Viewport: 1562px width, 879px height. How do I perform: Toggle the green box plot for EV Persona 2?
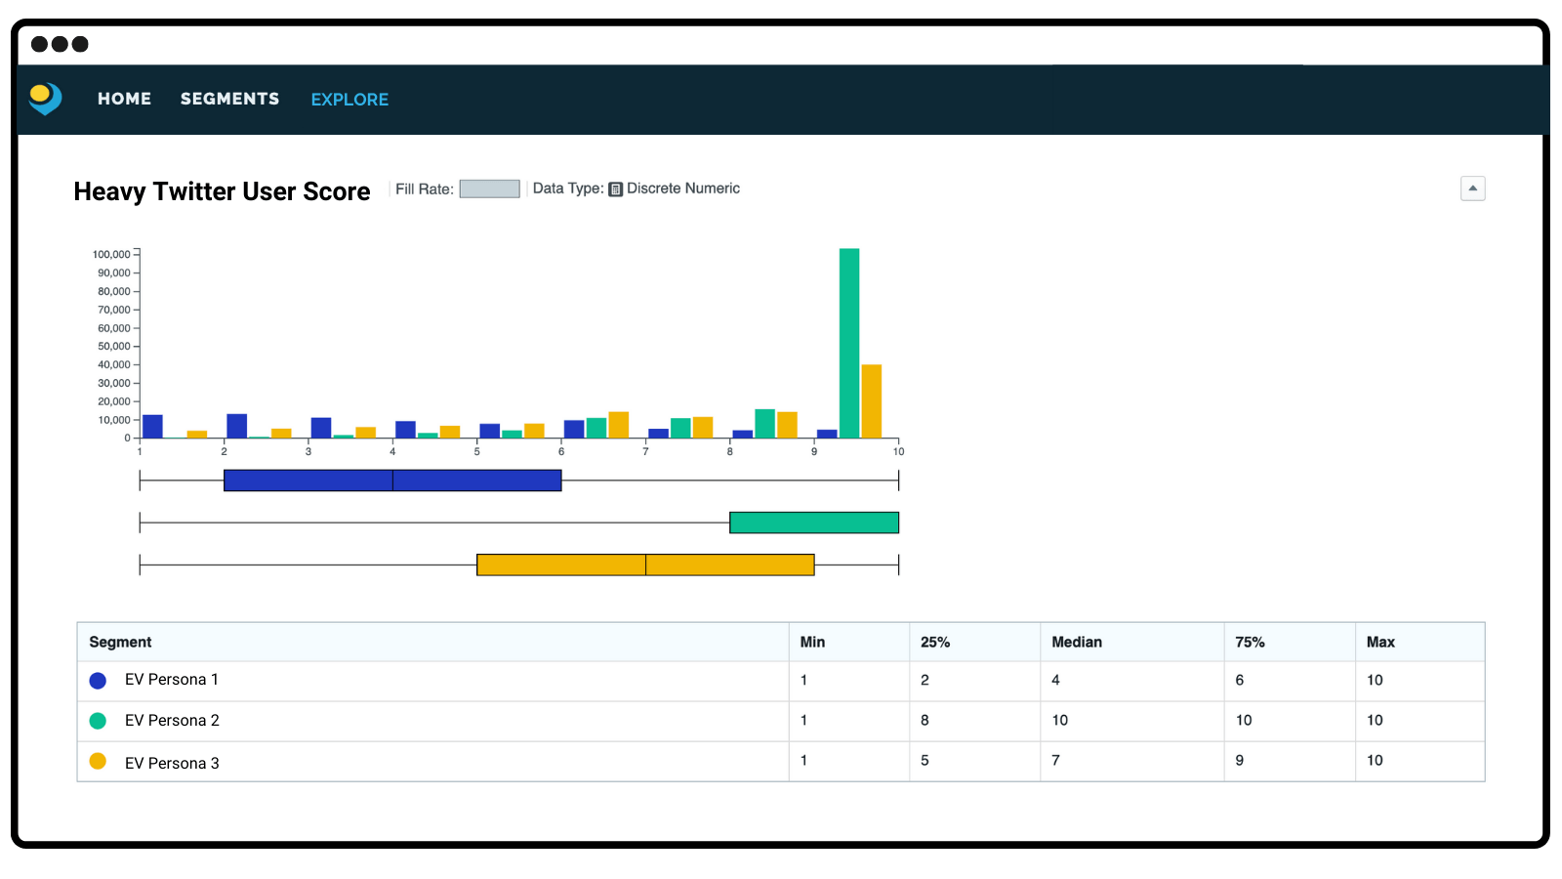tap(814, 523)
